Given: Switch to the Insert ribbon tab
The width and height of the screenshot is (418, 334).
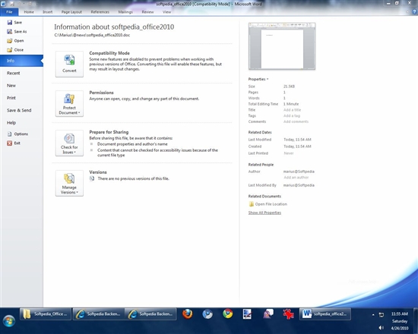Looking at the screenshot, I should point(47,12).
